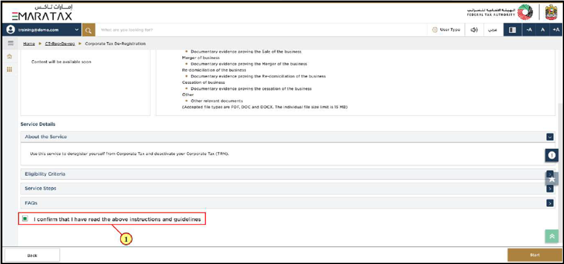Click the search magnifier icon
Screen dimensions: 564x264
89,30
